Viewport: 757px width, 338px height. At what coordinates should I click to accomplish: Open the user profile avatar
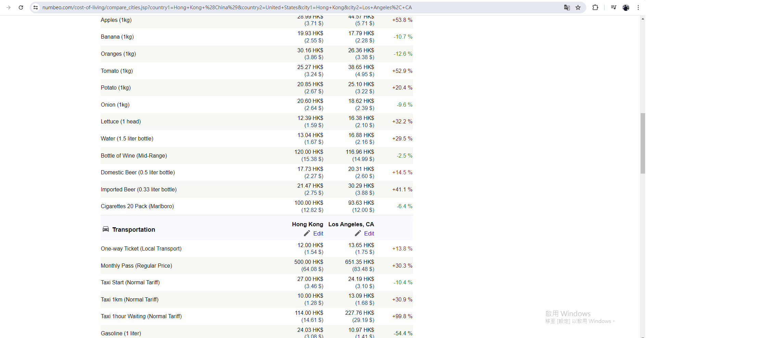(626, 8)
